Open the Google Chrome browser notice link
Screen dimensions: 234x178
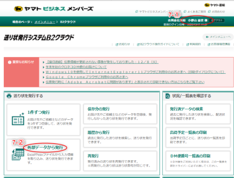pos(87,77)
